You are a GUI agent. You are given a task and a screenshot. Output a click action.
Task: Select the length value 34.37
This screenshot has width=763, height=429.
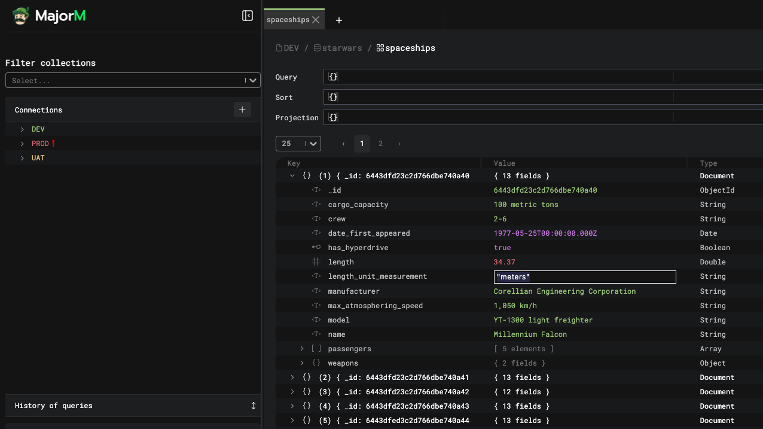pyautogui.click(x=505, y=262)
